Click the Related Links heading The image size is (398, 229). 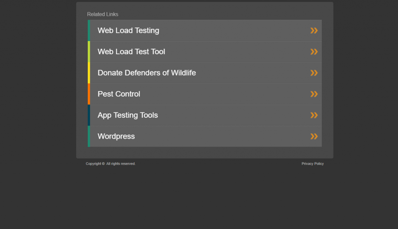(x=102, y=14)
